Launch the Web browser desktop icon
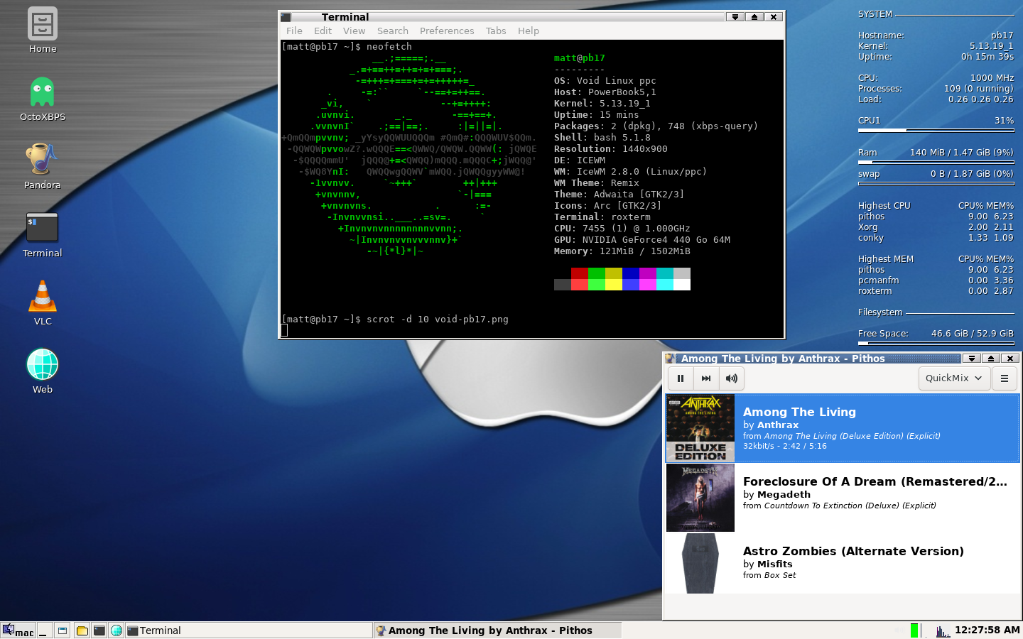1023x639 pixels. pos(43,371)
